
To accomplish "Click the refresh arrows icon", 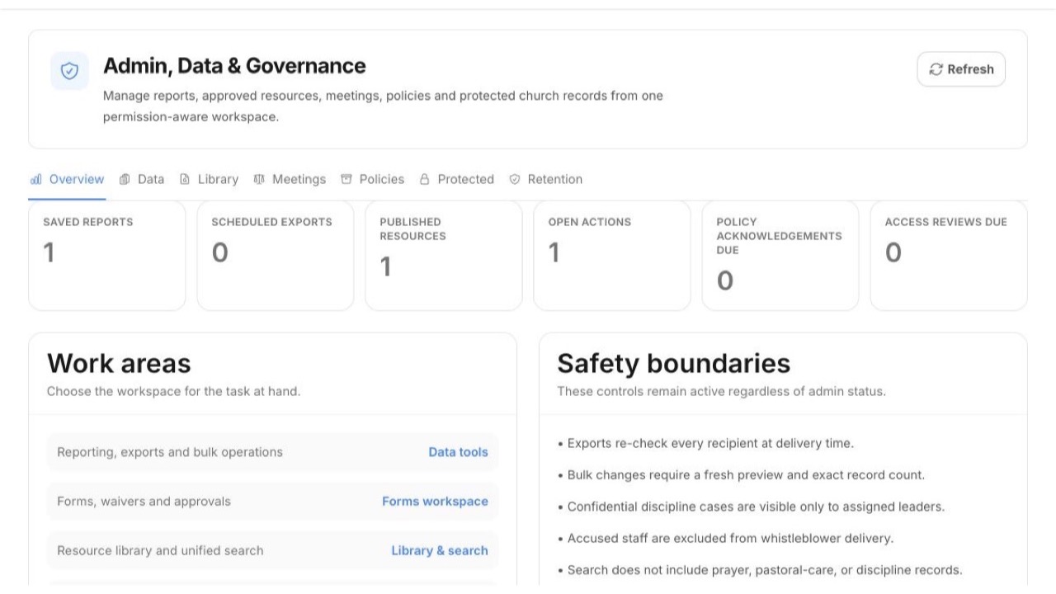I will pyautogui.click(x=936, y=69).
